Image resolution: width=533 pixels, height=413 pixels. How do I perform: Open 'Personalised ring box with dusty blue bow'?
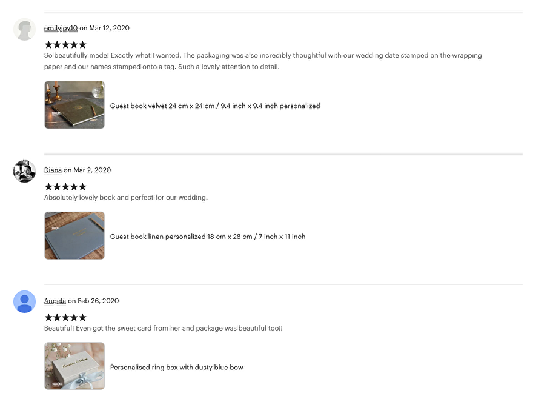pyautogui.click(x=177, y=368)
